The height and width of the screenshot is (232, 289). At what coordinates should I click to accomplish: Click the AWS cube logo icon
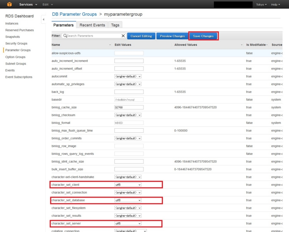(x=9, y=4)
